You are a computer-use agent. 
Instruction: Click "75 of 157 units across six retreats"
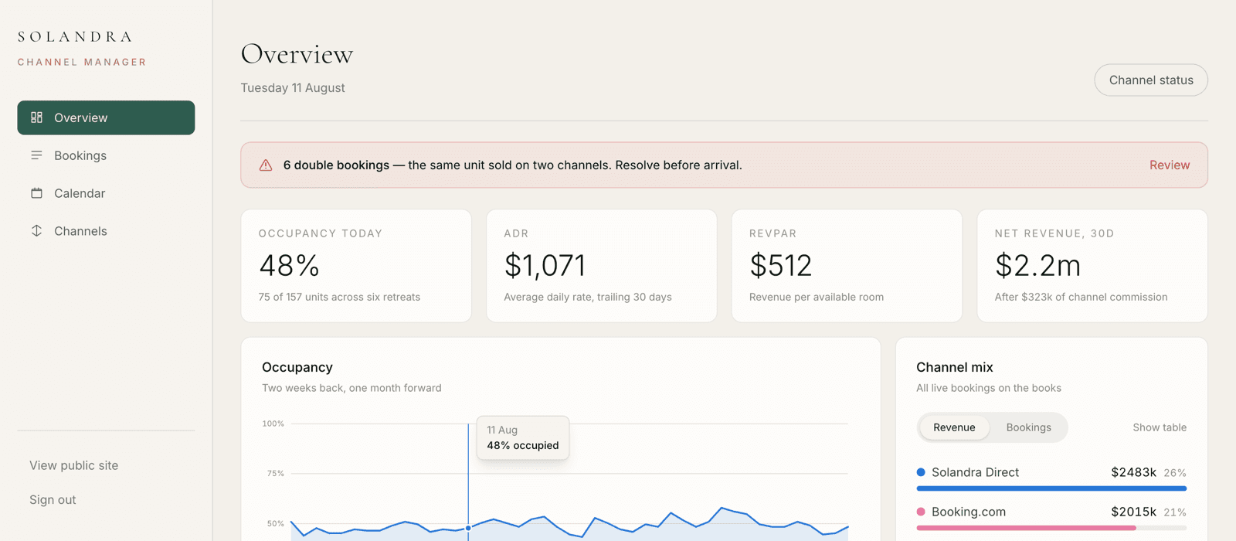coord(339,297)
